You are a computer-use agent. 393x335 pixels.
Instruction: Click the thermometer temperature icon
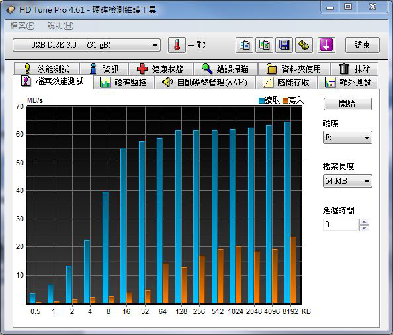tap(177, 45)
